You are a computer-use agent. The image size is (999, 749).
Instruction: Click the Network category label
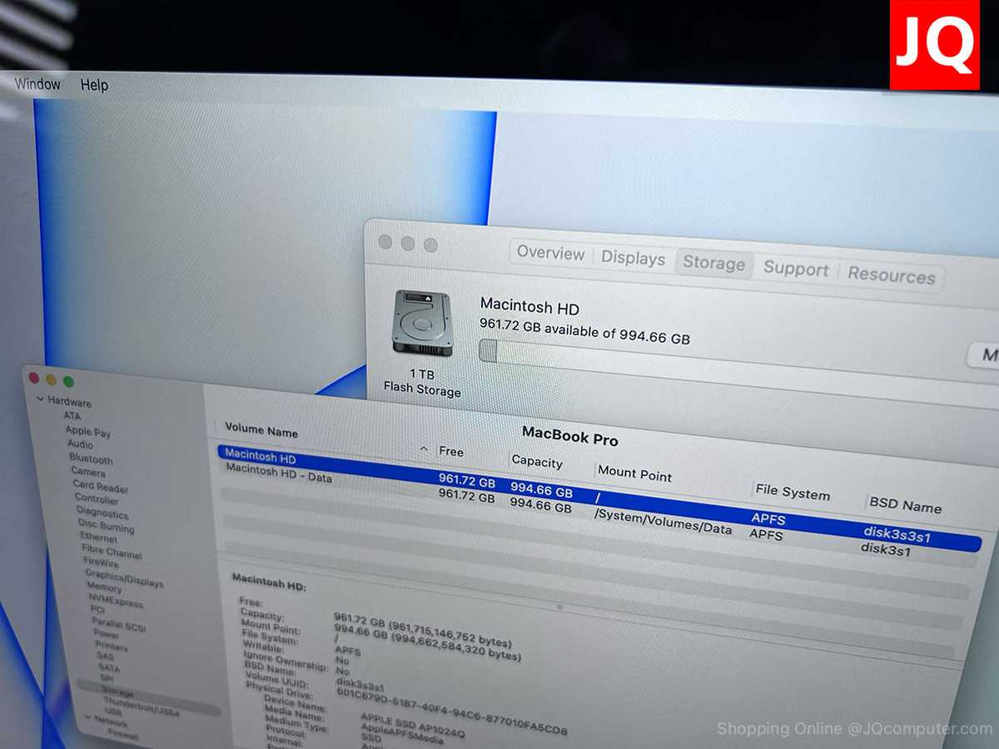coord(111,722)
